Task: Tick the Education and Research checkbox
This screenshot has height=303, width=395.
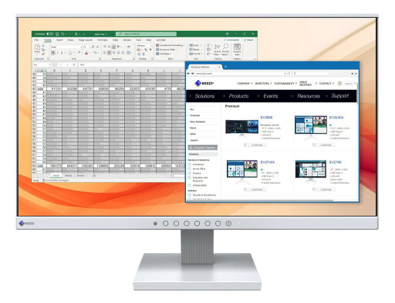Action: coord(190,178)
